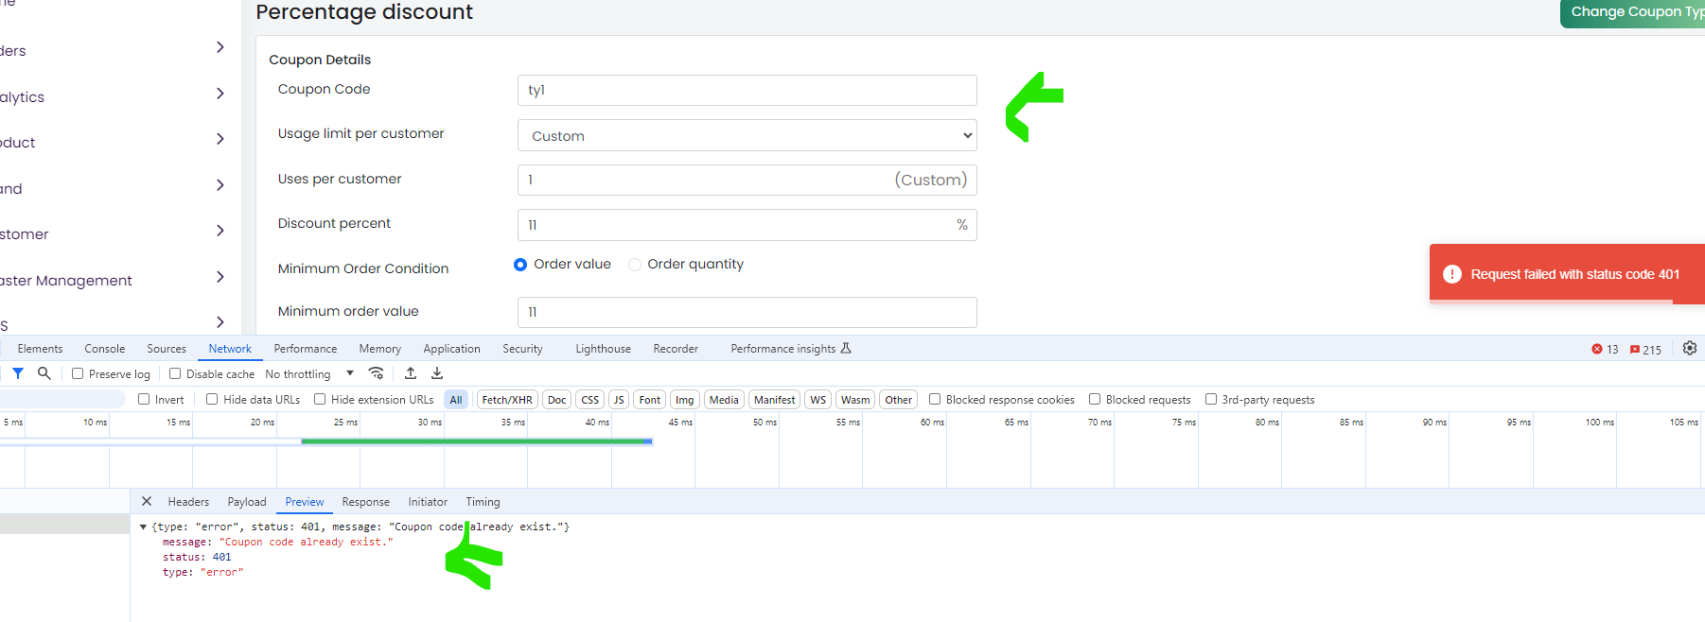Filter requests by Img type
Image resolution: width=1705 pixels, height=622 pixels.
click(685, 400)
